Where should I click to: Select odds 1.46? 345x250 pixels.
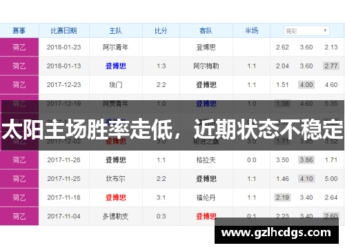click(x=282, y=179)
